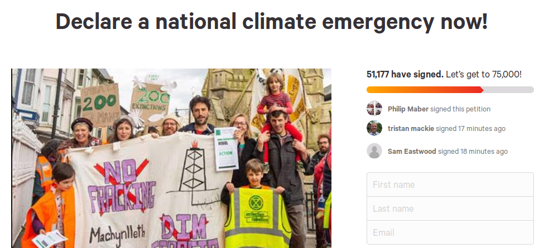The width and height of the screenshot is (534, 248).
Task: Click Philip Maber's profile avatar
Action: click(x=374, y=109)
